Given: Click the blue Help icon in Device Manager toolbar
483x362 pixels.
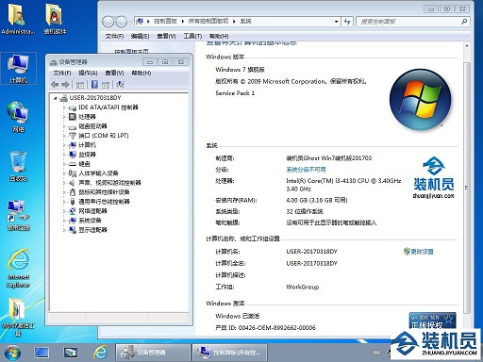Looking at the screenshot, I should [x=94, y=84].
